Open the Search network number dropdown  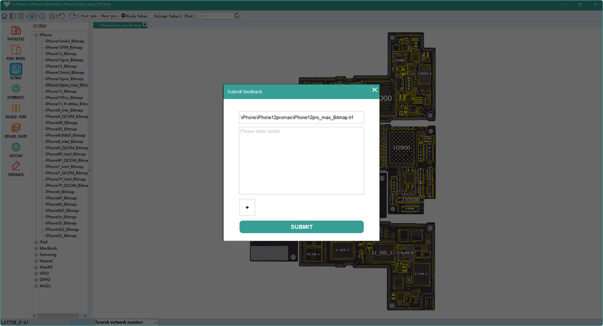coord(156,322)
